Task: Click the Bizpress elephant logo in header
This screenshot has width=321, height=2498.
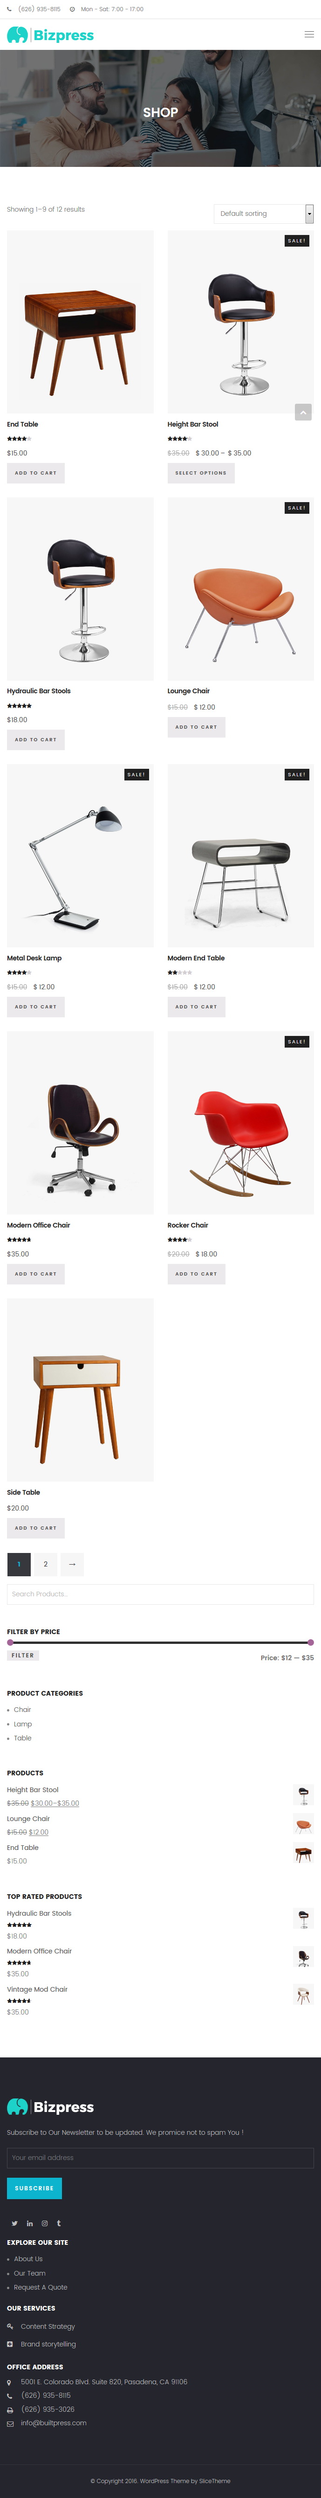Action: [x=50, y=35]
